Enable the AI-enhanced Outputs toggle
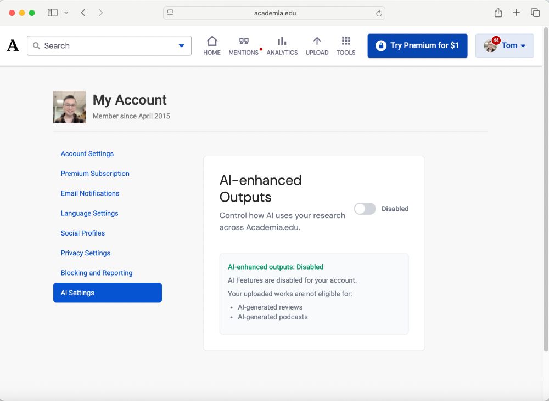 [365, 209]
